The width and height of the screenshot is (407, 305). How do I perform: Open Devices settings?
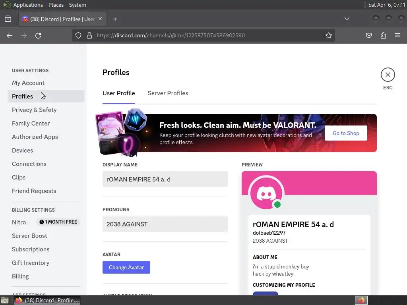(x=46, y=150)
